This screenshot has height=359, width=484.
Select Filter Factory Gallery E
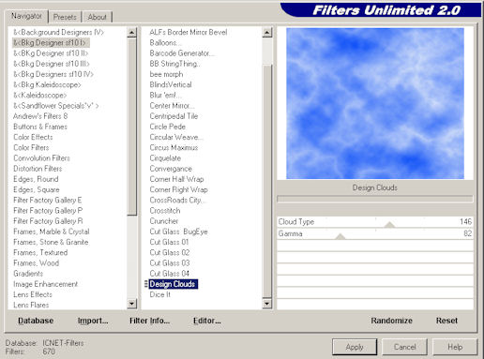tap(48, 200)
